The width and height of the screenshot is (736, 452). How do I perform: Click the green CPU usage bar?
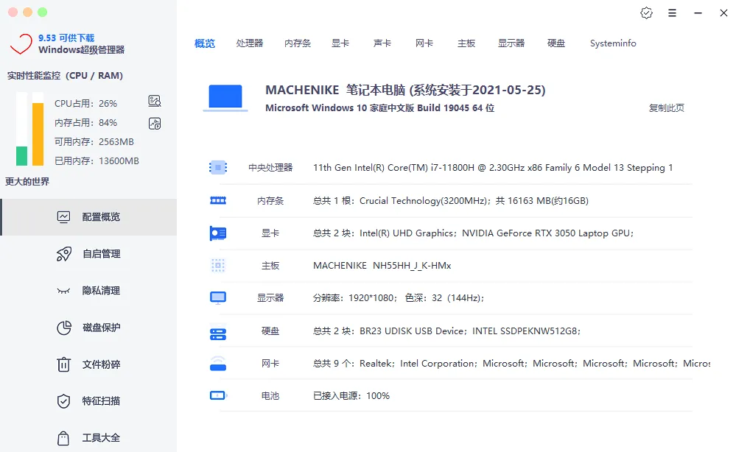click(21, 156)
